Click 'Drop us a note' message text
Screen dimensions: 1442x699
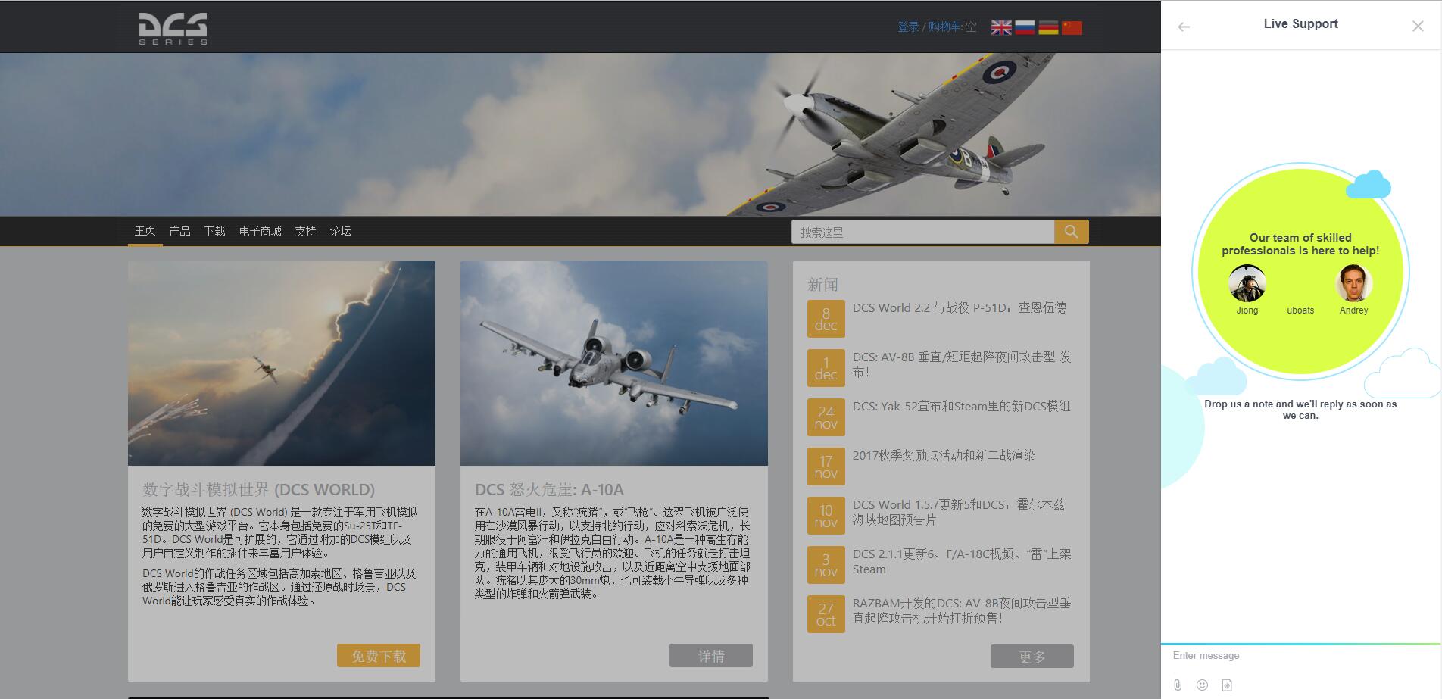[x=1300, y=410]
